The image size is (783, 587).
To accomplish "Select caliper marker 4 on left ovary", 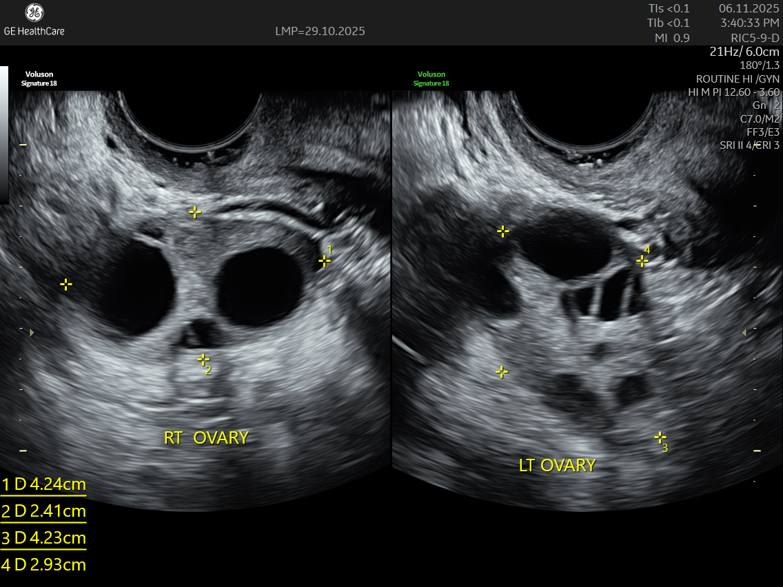I will 642,261.
